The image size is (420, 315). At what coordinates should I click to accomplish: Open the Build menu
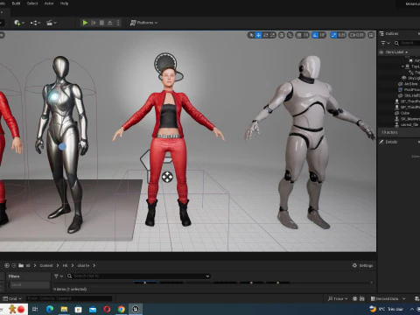click(16, 3)
